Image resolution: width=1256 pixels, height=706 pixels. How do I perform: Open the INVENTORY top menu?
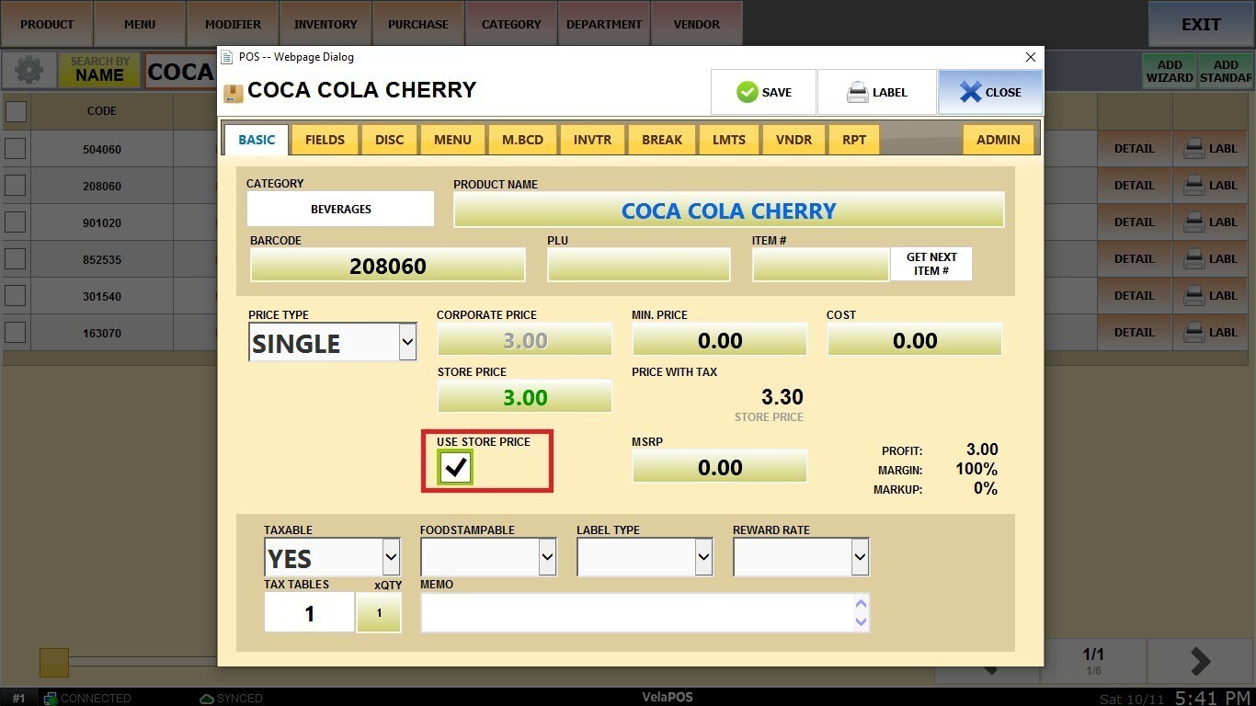point(325,25)
